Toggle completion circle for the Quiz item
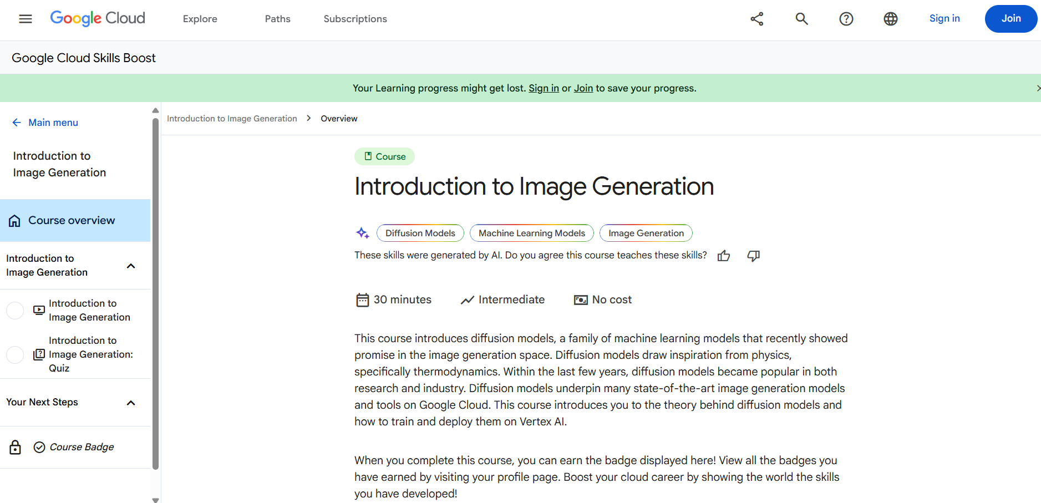Viewport: 1041px width, 503px height. click(15, 354)
